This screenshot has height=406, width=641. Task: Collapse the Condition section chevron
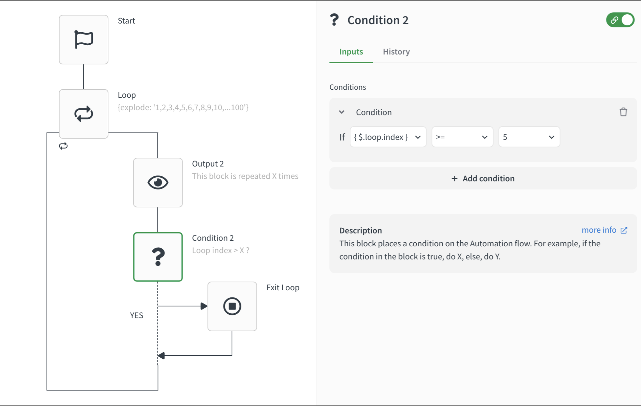[x=342, y=112]
